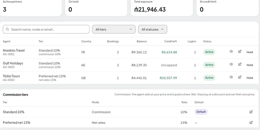Screen dimensions: 260x130
Task: Click the Status column header
Action: 207,41
